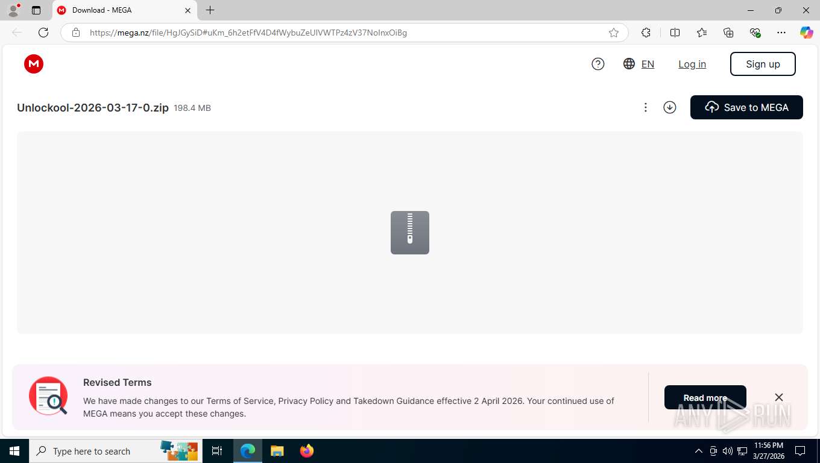Open the EN language selector

point(648,64)
